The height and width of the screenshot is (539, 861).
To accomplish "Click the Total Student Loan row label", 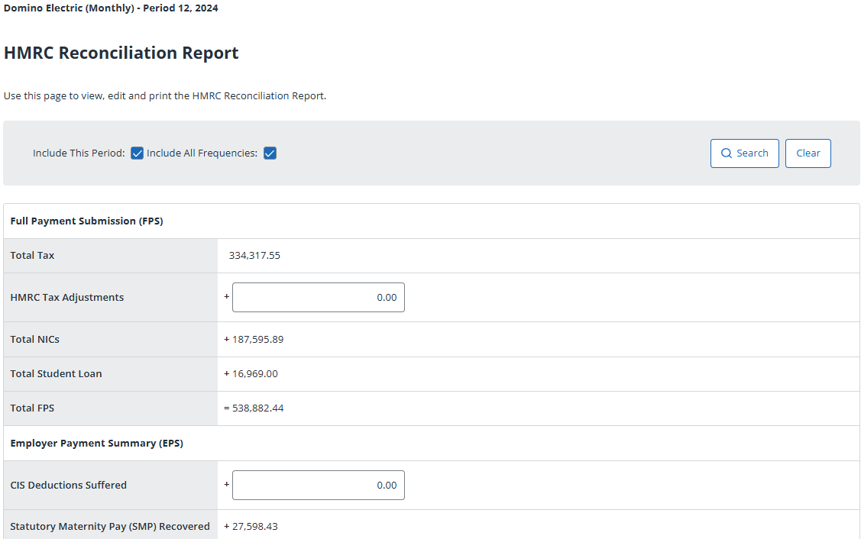I will (56, 374).
